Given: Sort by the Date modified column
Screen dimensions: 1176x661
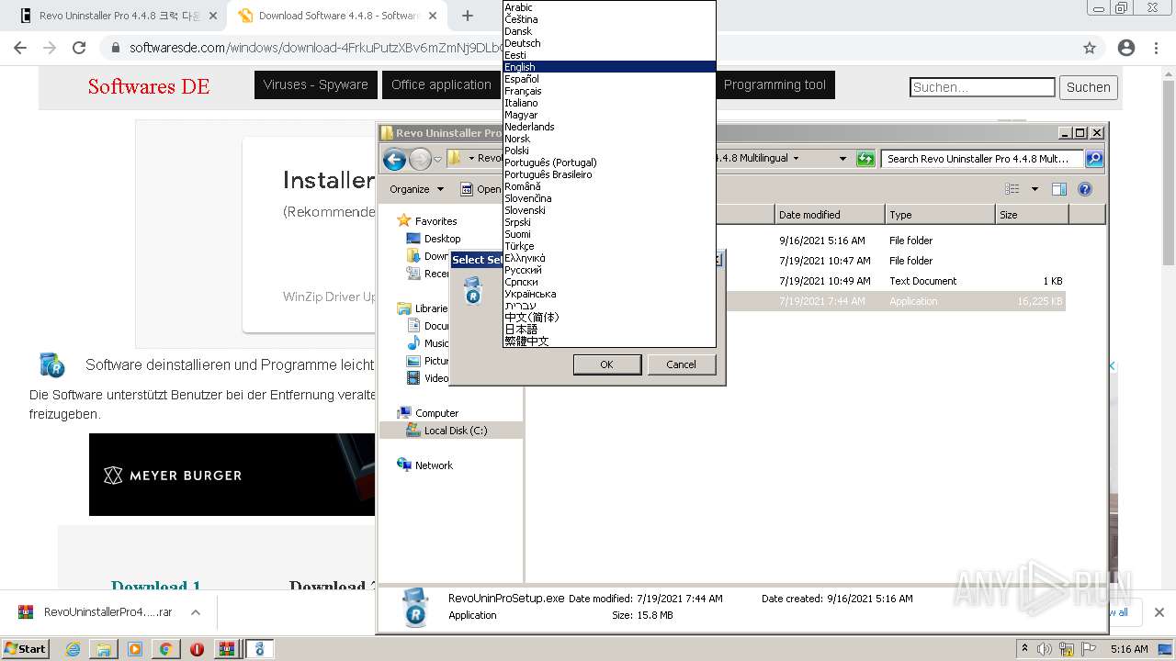Looking at the screenshot, I should point(831,215).
